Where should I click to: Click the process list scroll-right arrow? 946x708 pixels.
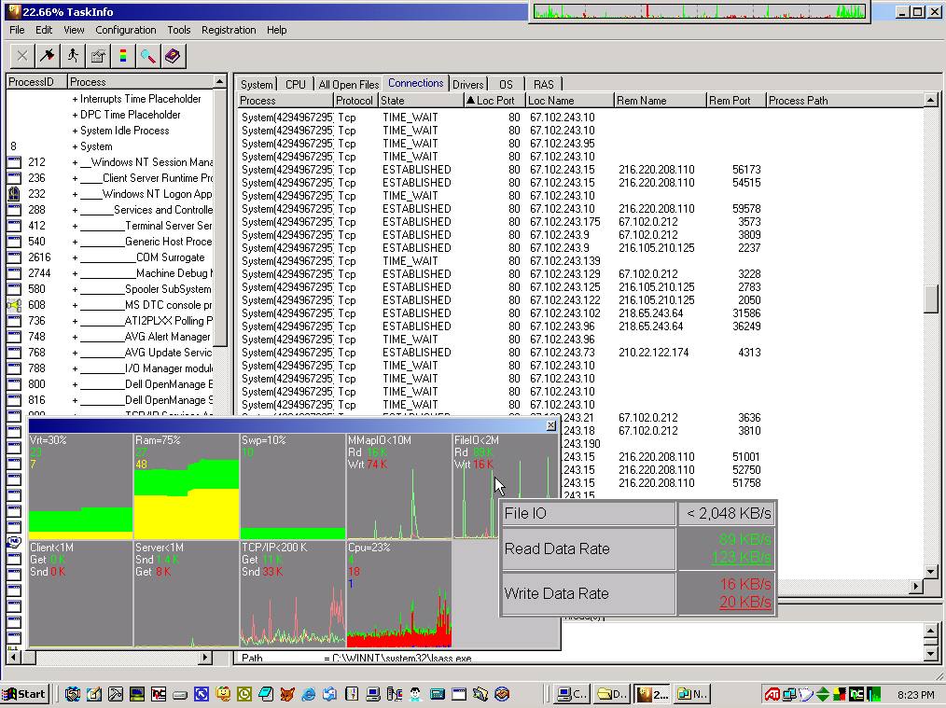pyautogui.click(x=205, y=657)
